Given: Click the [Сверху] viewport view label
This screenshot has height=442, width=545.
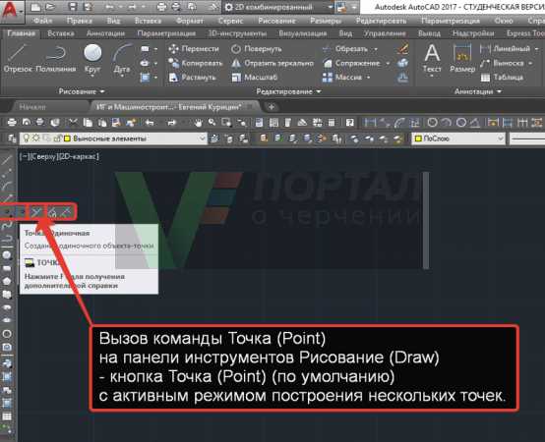Looking at the screenshot, I should click(44, 157).
